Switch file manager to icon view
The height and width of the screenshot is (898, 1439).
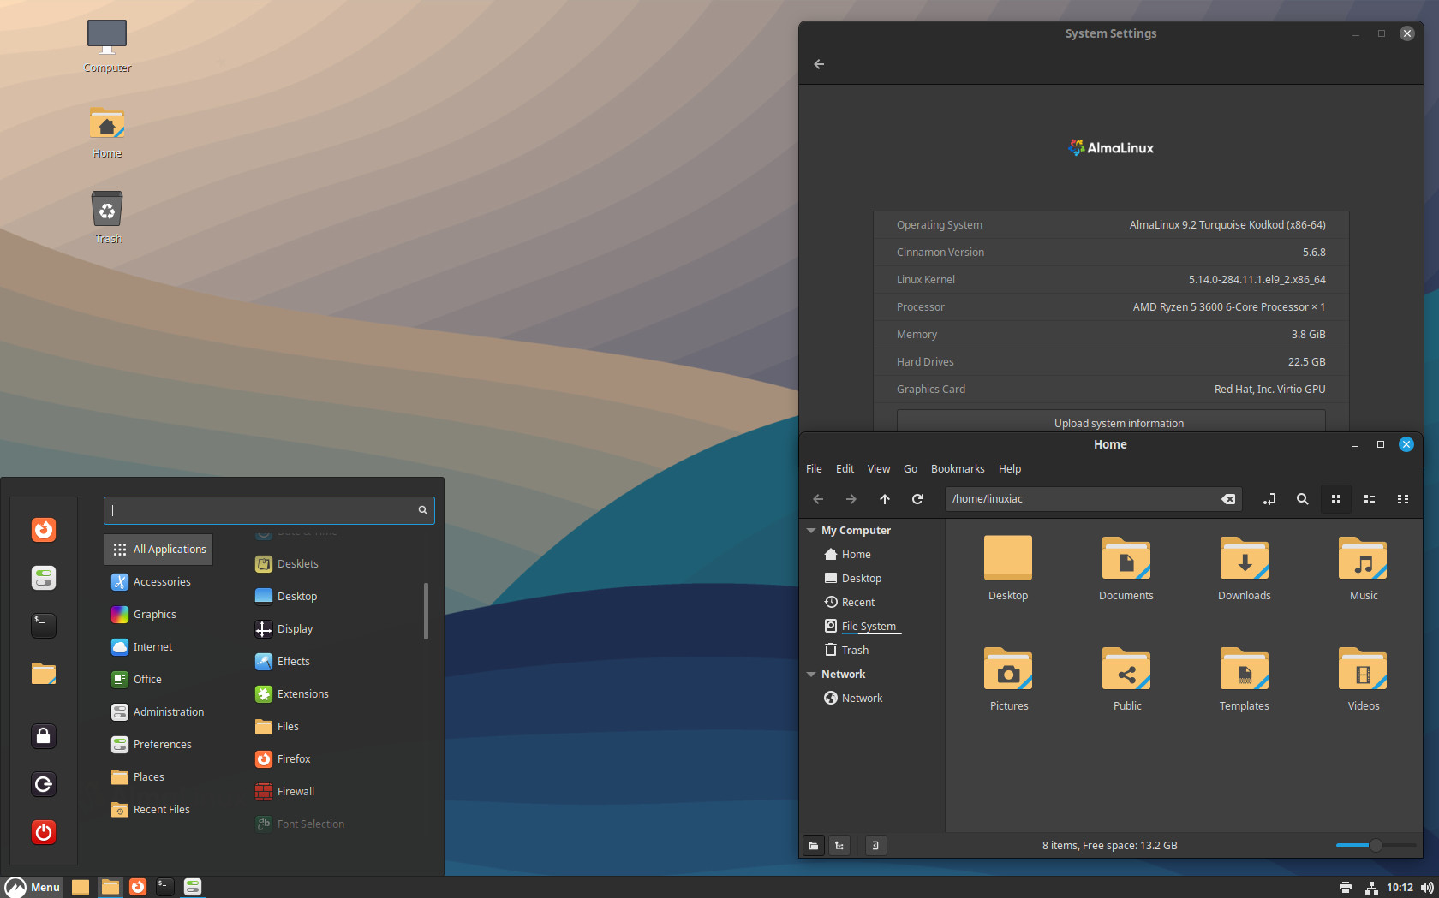1336,499
